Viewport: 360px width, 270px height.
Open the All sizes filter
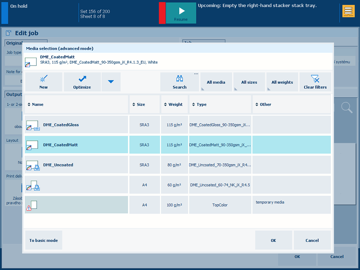pos(249,82)
